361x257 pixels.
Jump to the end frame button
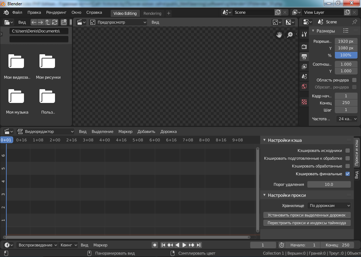199,245
